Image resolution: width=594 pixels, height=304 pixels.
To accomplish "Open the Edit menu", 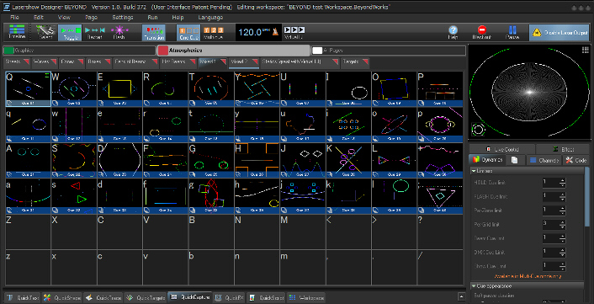I will (39, 18).
